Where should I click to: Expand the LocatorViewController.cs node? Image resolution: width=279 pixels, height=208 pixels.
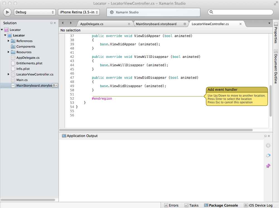tap(8, 74)
